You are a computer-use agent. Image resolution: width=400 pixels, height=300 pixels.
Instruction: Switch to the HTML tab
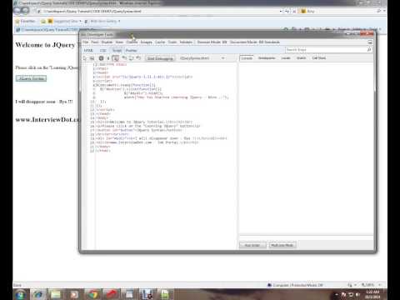[x=88, y=50]
